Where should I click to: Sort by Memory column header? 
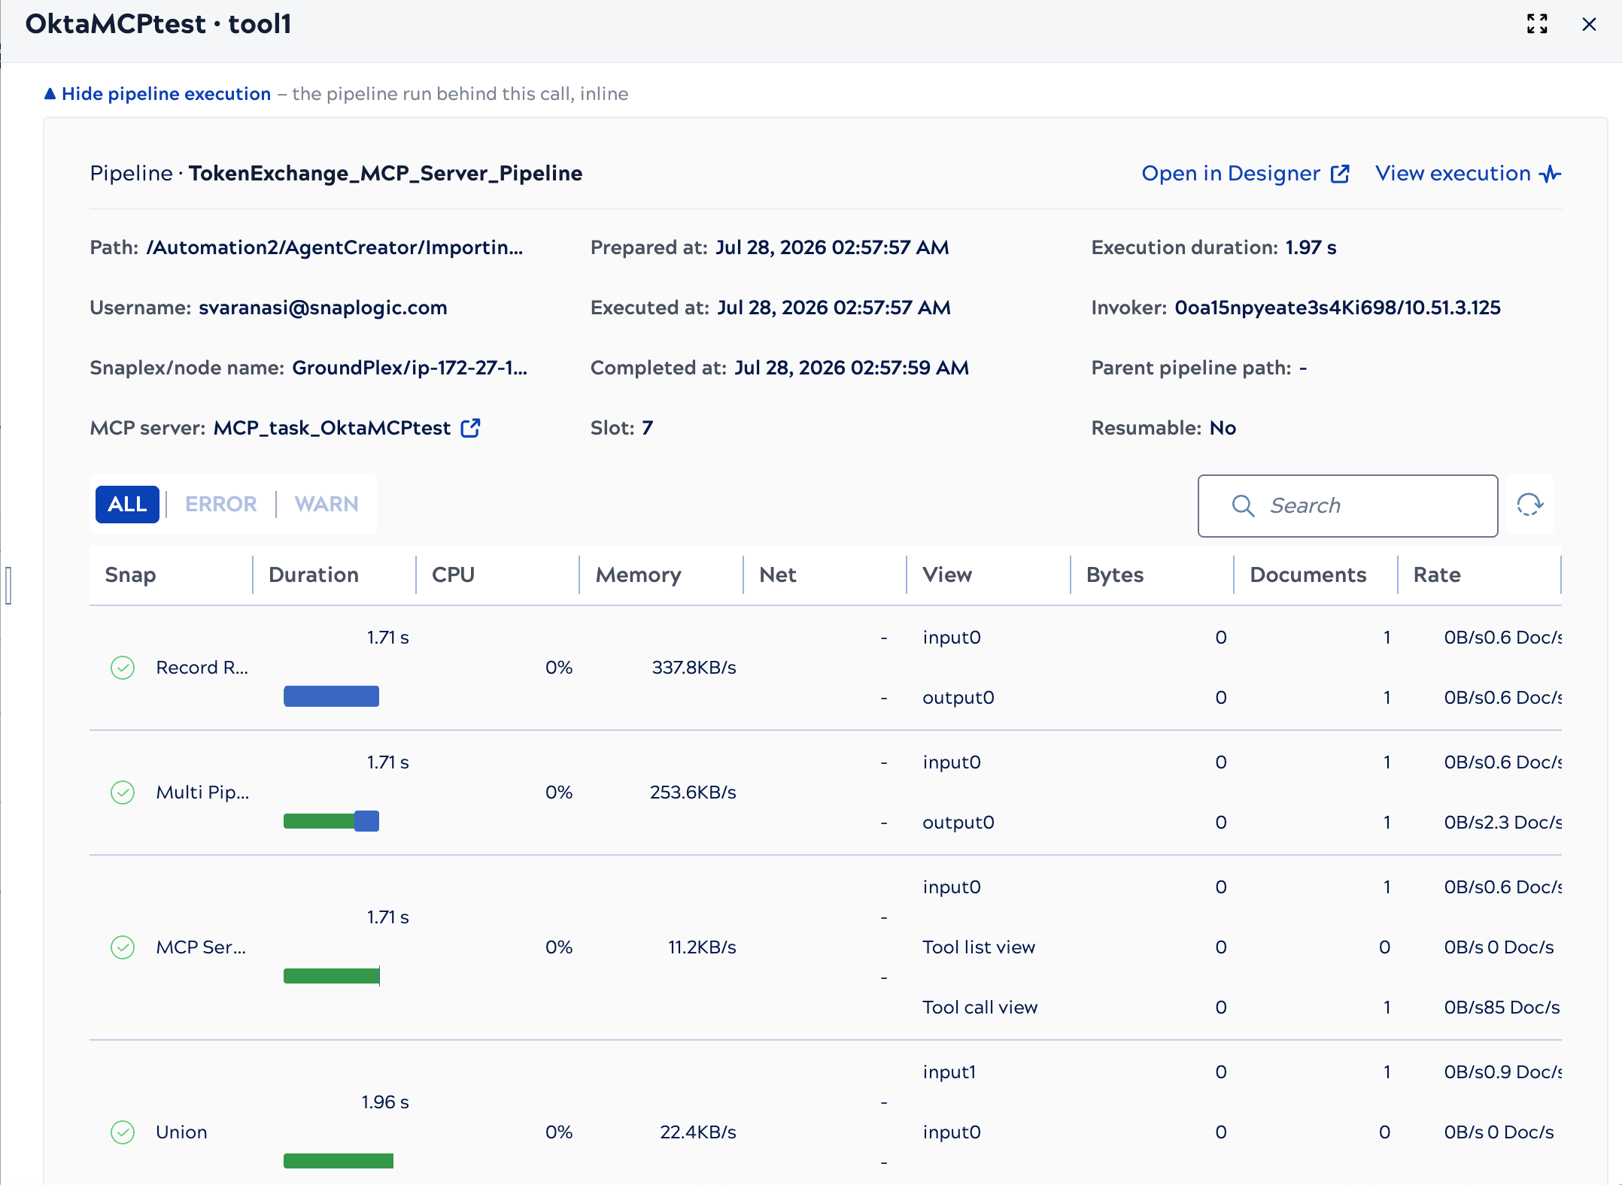pos(638,575)
